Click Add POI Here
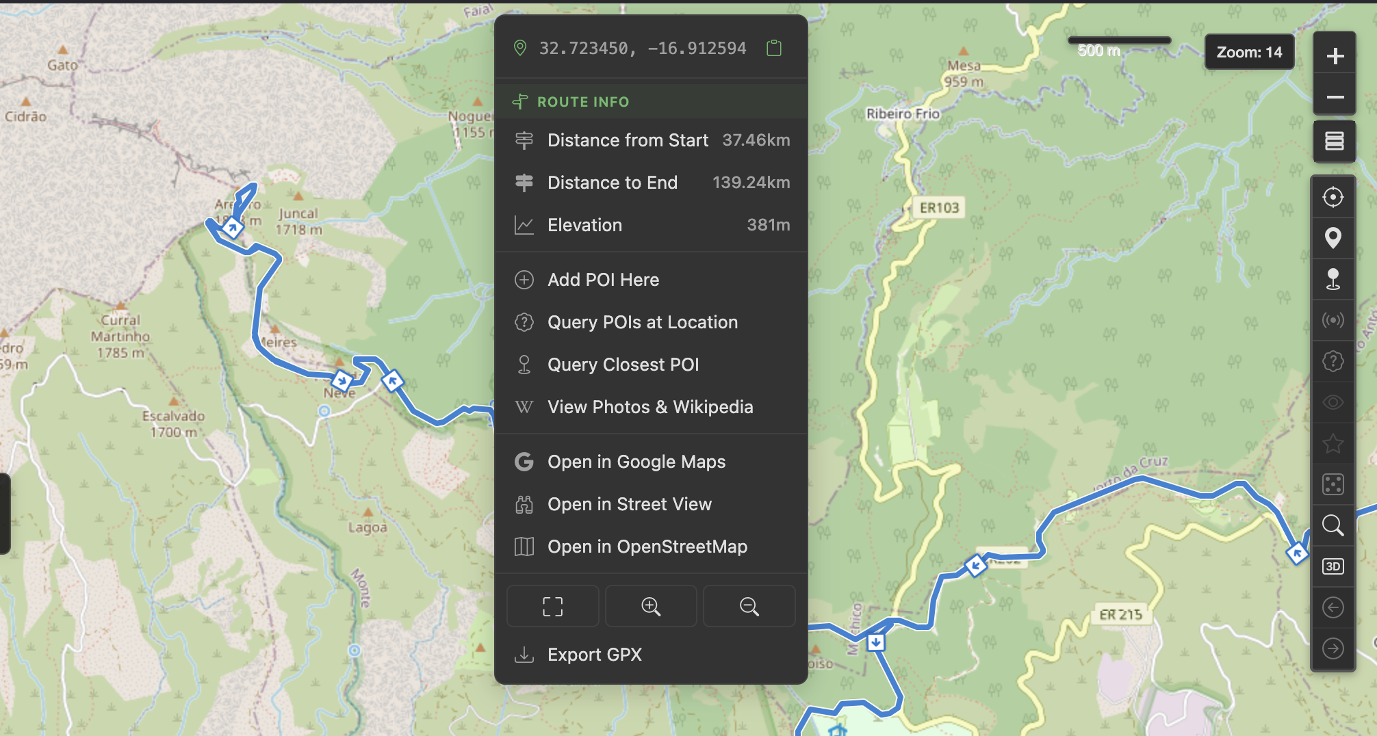Screen dimensions: 1377x736 tap(603, 279)
